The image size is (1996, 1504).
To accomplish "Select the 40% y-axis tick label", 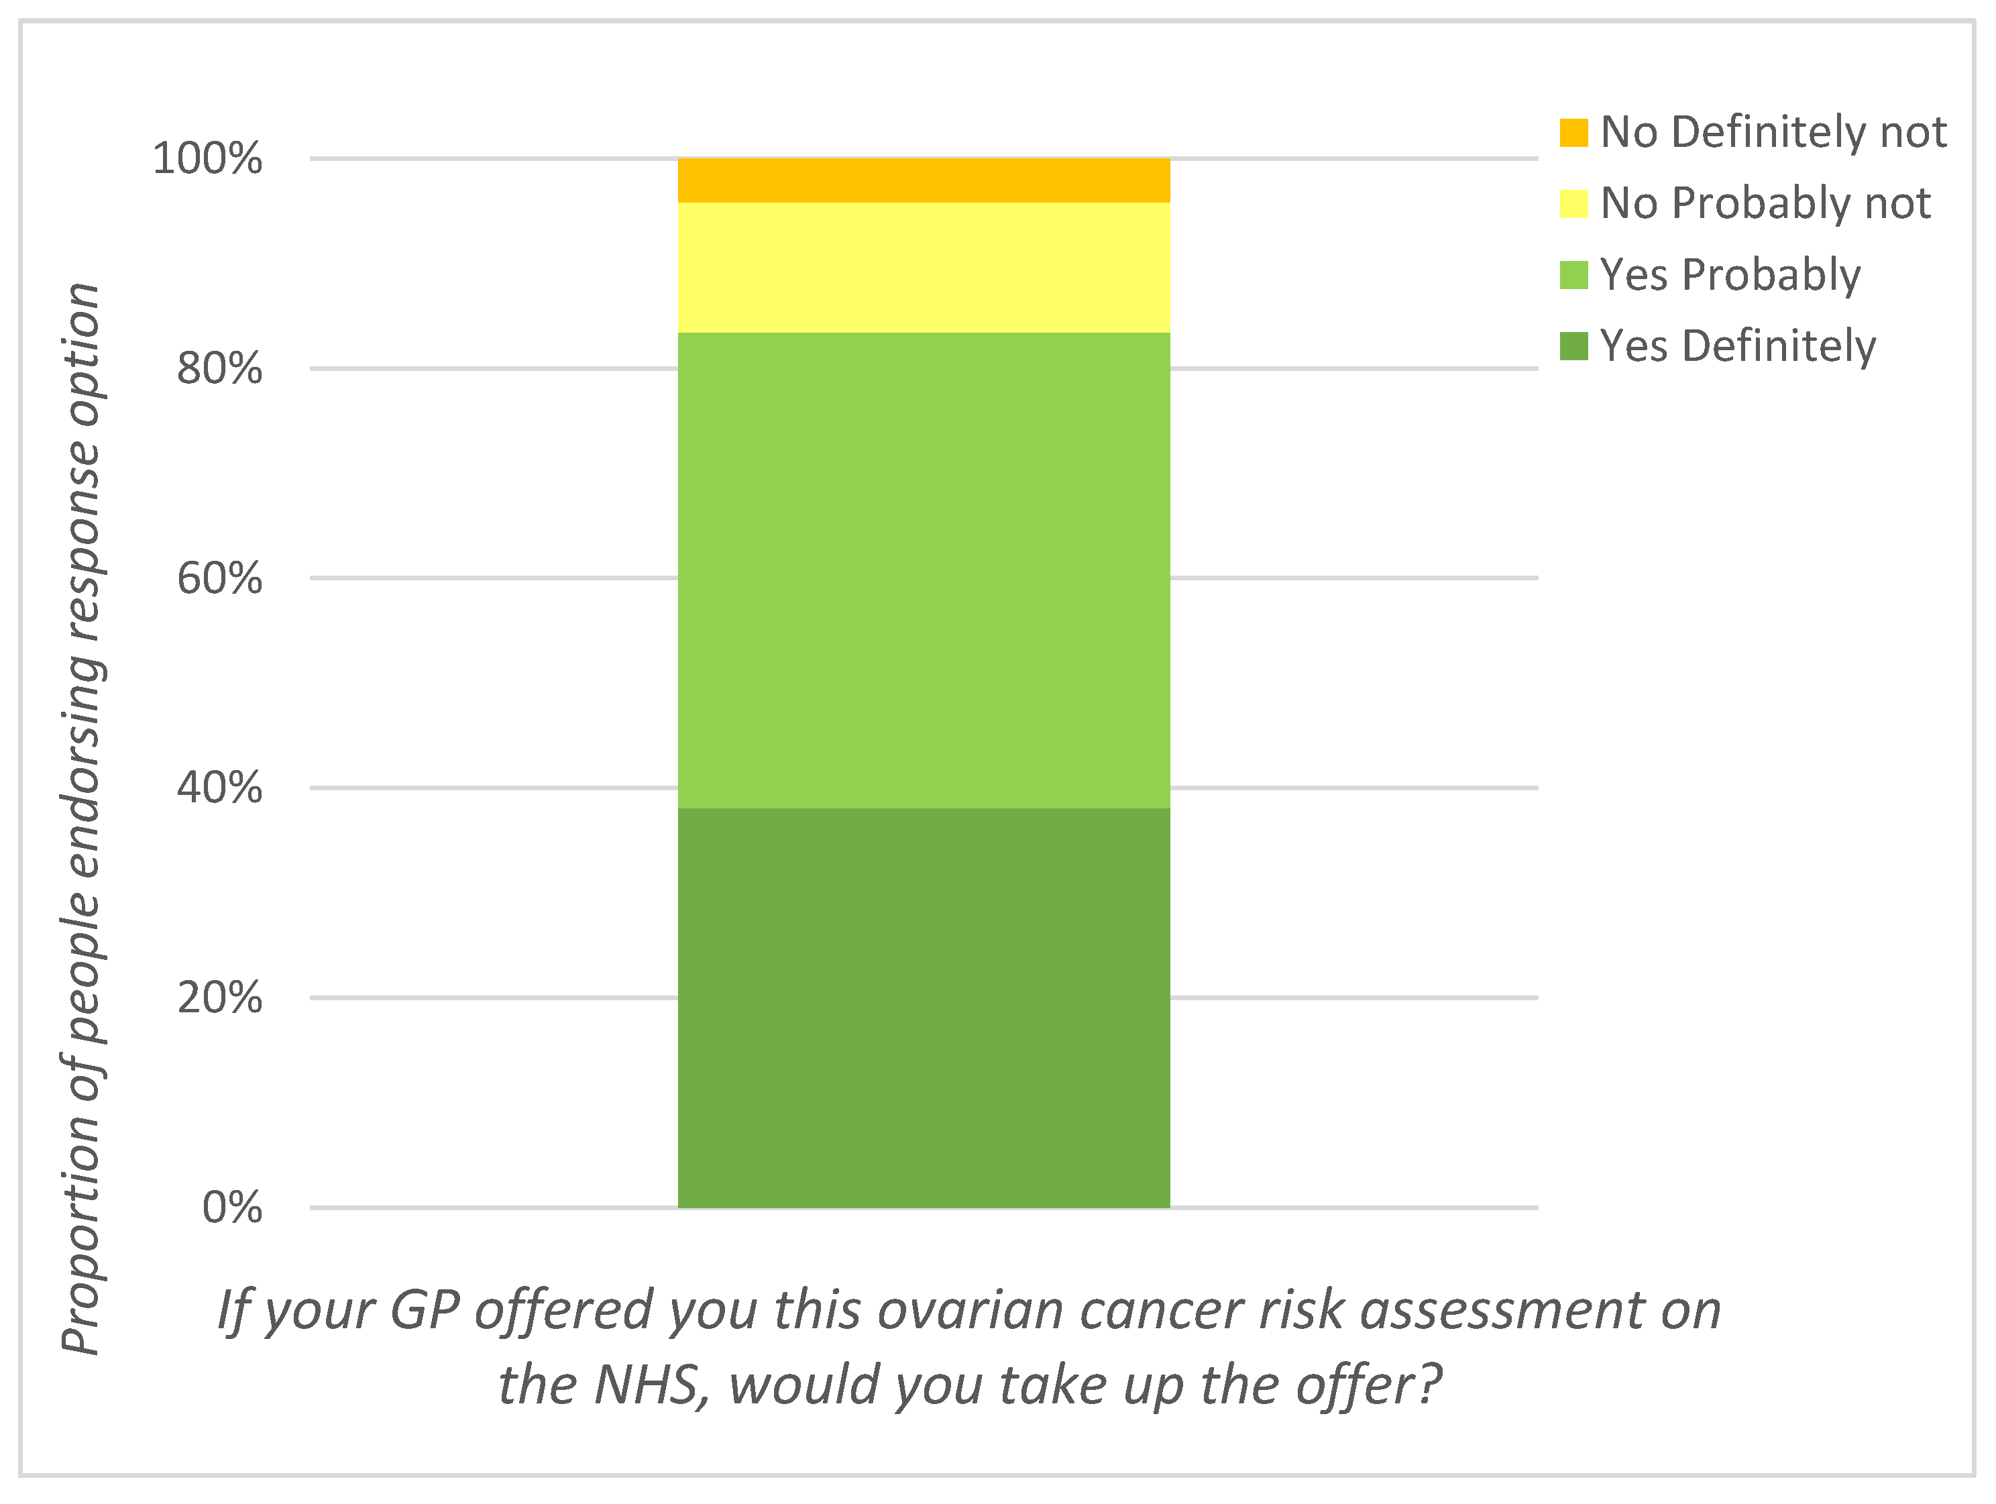I will tap(219, 788).
